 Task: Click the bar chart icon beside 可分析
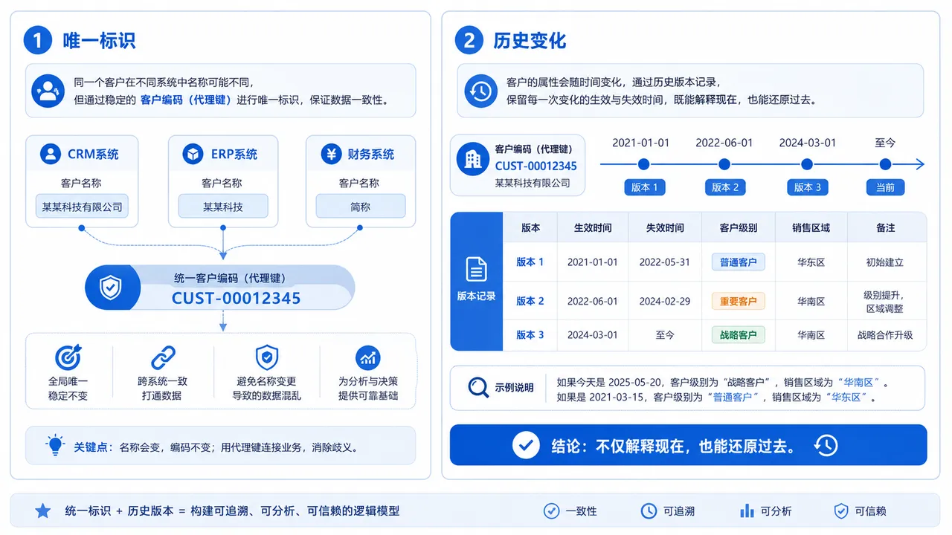tap(747, 510)
